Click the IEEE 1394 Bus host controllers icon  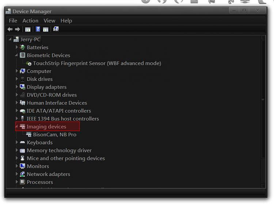coord(22,119)
